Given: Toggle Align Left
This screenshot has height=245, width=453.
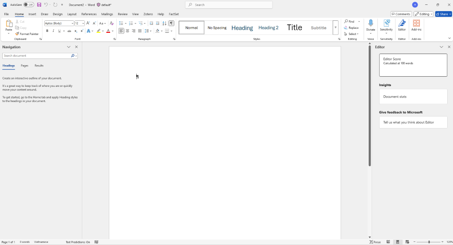Looking at the screenshot, I should pyautogui.click(x=121, y=31).
